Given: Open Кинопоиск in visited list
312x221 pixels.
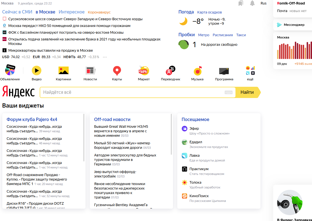Looking at the screenshot, I should [199, 196].
